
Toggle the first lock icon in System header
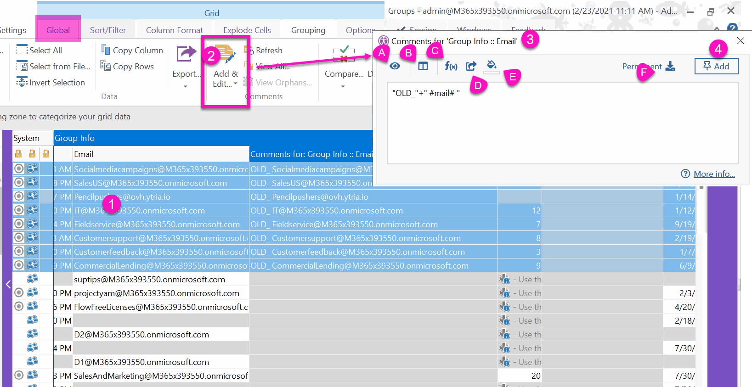[18, 154]
